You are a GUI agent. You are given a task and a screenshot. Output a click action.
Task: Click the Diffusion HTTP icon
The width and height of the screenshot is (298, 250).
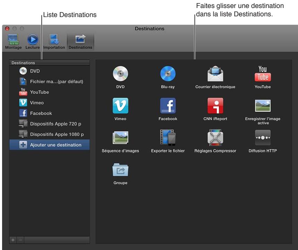pyautogui.click(x=263, y=137)
